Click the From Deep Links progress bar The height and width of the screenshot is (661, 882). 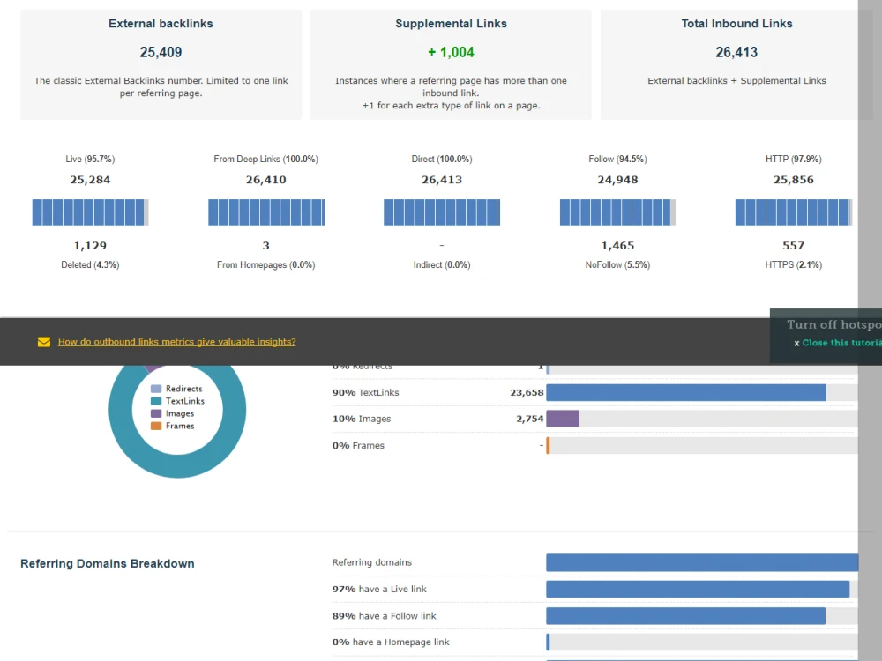[266, 212]
